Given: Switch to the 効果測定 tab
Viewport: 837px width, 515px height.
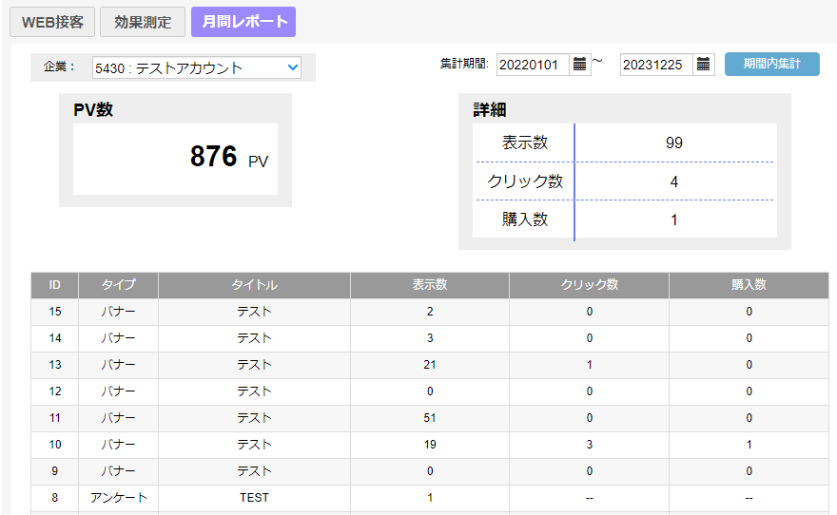Looking at the screenshot, I should click(143, 22).
